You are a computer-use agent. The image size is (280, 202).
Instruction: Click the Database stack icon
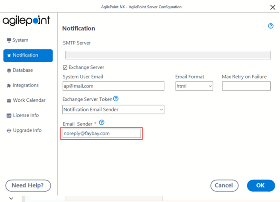point(9,70)
